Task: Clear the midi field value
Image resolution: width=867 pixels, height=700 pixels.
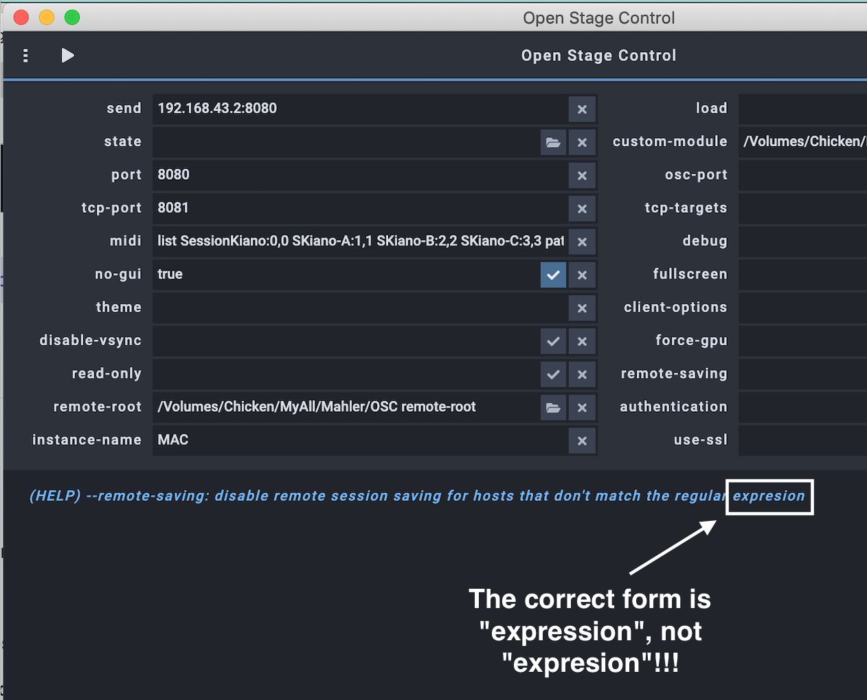Action: tap(582, 242)
